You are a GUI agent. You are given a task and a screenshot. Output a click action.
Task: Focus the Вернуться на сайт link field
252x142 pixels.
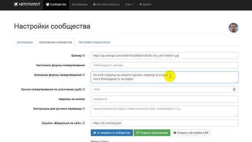[x=165, y=123]
